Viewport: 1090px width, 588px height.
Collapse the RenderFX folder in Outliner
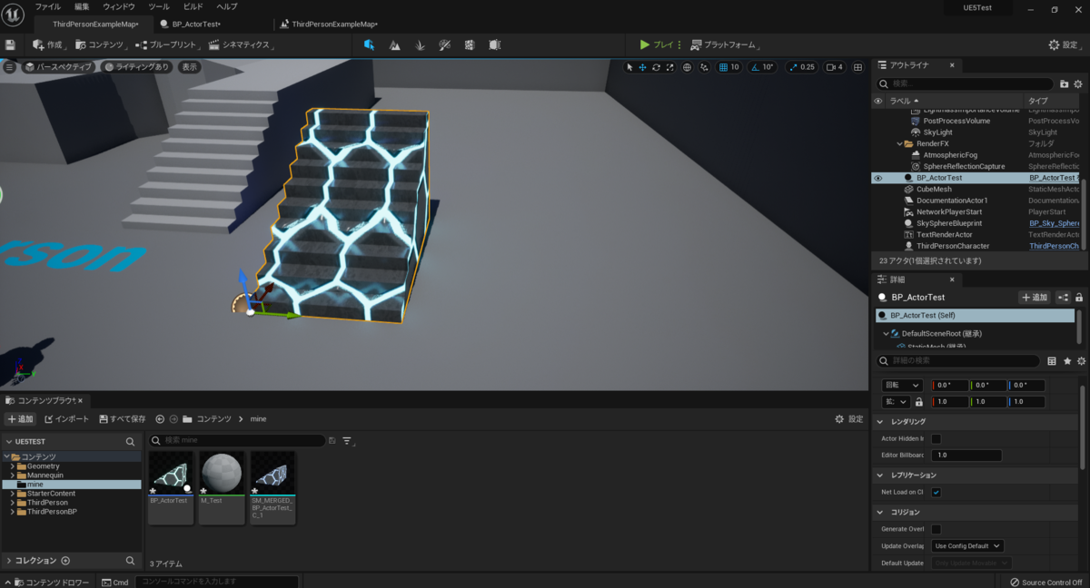(x=900, y=143)
